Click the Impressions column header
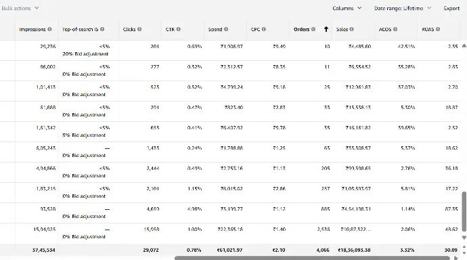Viewport: 467px width, 260px height. point(32,29)
